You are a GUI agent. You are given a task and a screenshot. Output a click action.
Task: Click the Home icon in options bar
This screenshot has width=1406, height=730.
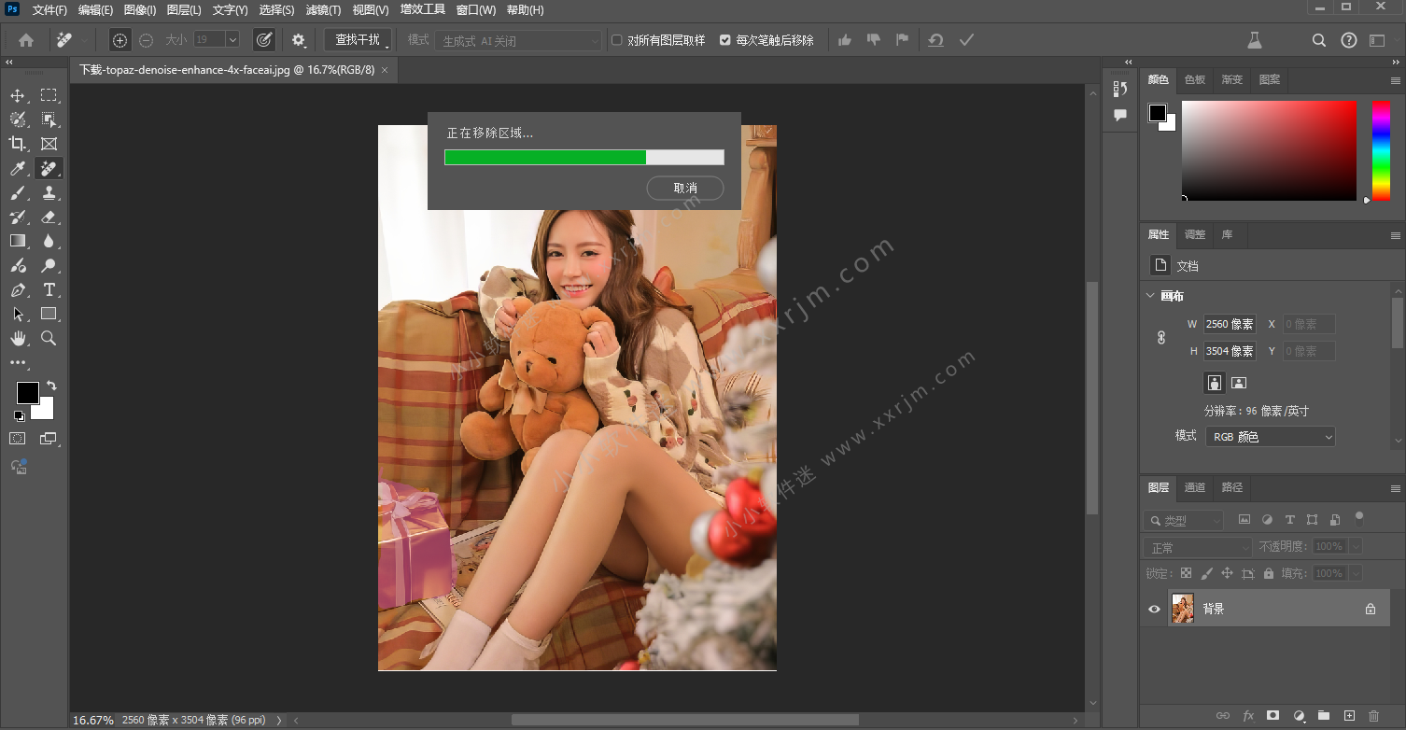pos(26,40)
